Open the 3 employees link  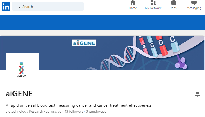point(96,112)
